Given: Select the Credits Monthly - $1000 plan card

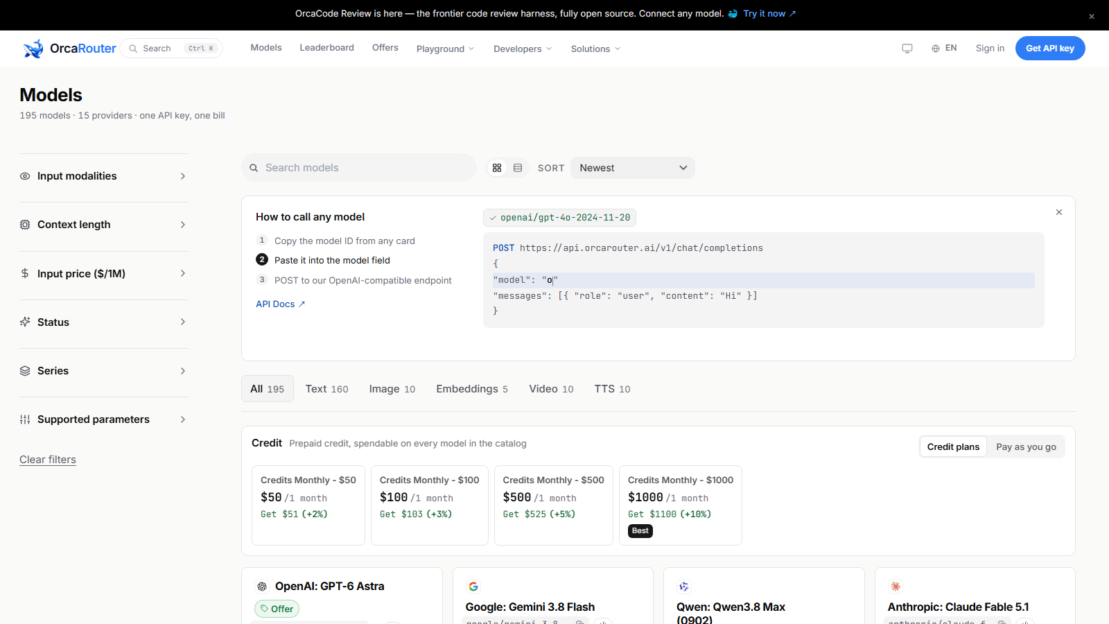Looking at the screenshot, I should click(681, 505).
